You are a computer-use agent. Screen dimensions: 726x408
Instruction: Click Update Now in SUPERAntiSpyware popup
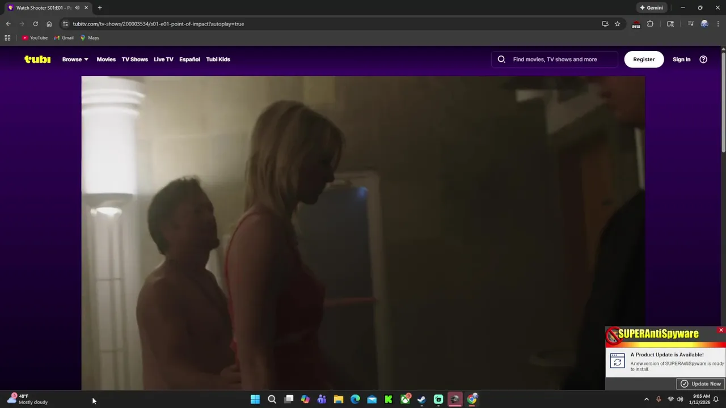(700, 384)
